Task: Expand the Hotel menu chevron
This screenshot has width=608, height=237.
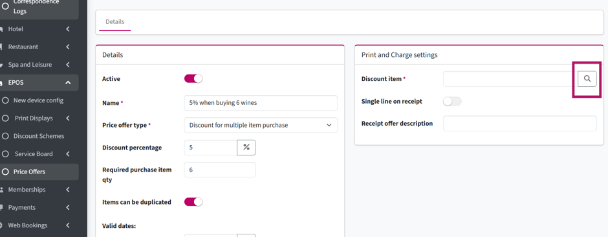Action: 68,29
